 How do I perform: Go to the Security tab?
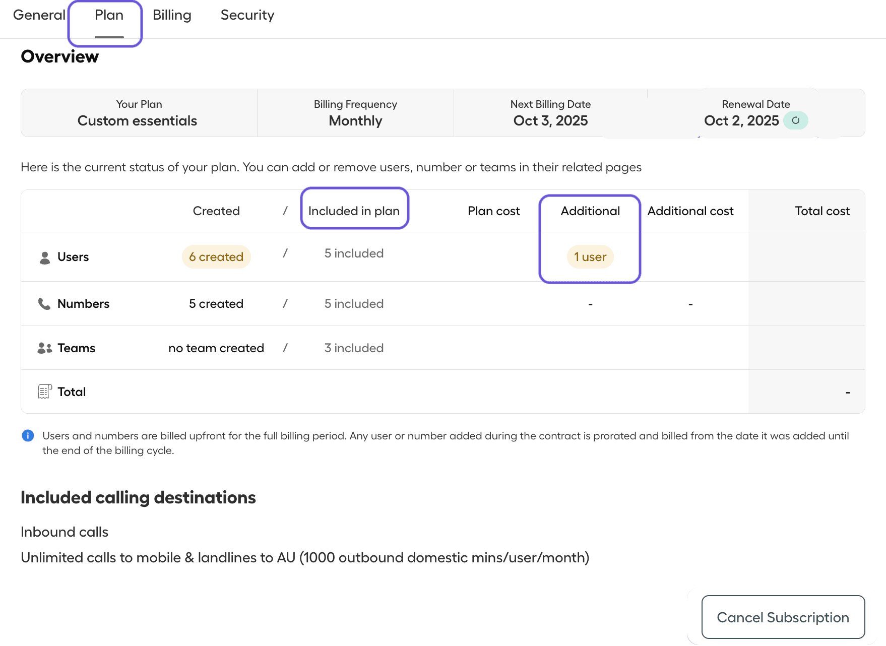point(247,15)
